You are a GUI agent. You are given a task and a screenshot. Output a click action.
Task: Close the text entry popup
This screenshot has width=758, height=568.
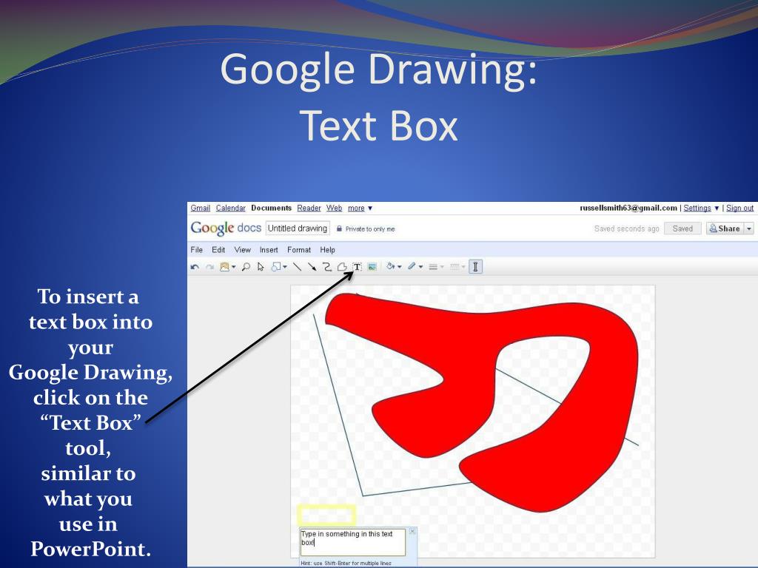412,531
